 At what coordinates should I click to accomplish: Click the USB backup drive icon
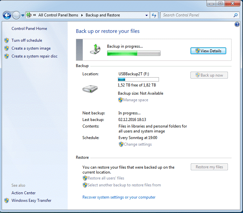click(90, 88)
